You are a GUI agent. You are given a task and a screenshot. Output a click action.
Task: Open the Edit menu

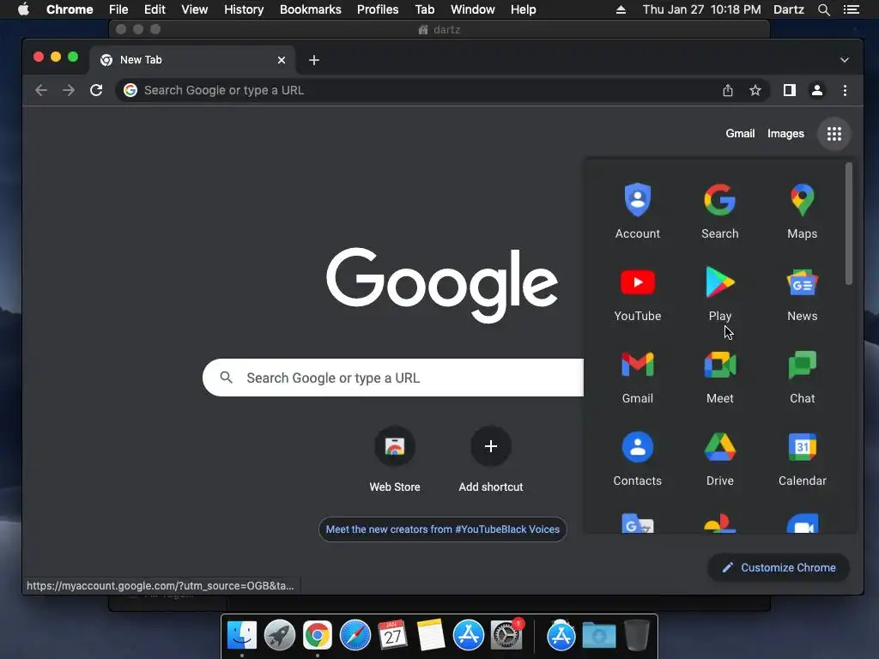click(x=155, y=9)
